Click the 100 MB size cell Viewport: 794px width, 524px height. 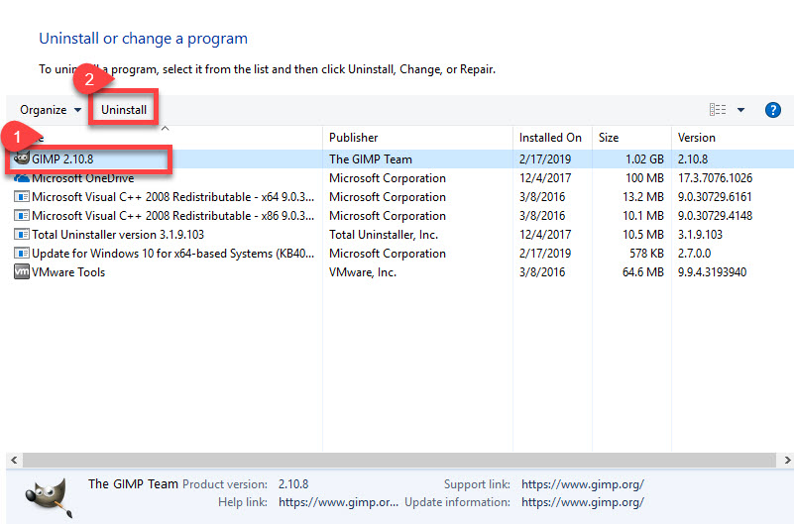point(644,178)
